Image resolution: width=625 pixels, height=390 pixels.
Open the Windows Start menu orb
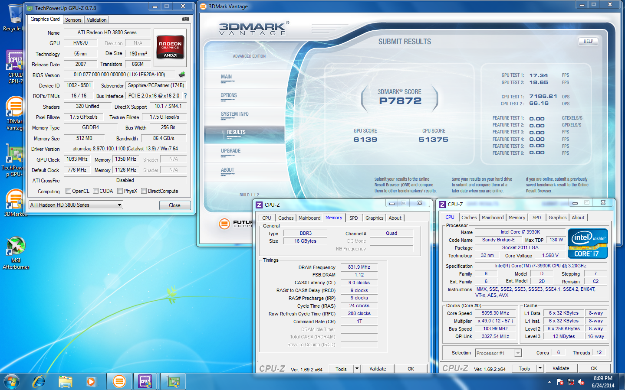(12, 381)
